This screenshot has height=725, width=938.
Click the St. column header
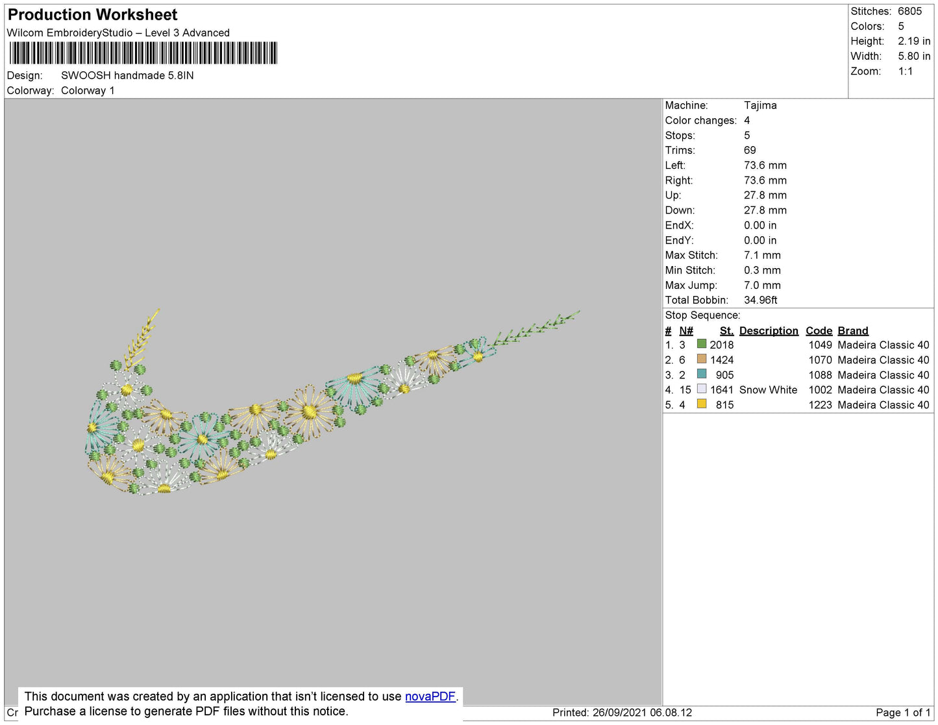pos(726,330)
